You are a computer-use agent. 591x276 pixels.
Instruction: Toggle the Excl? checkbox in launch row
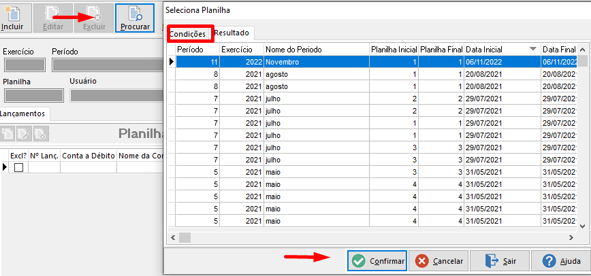(x=18, y=167)
